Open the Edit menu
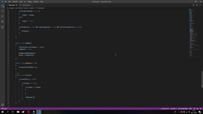The image size is (203, 114). click(x=10, y=2)
